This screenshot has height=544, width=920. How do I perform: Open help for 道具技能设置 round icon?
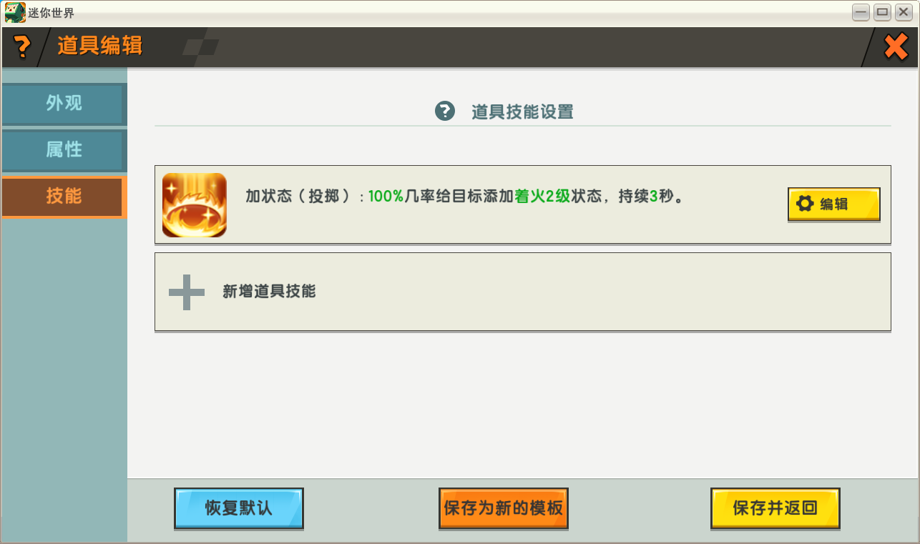tap(445, 112)
